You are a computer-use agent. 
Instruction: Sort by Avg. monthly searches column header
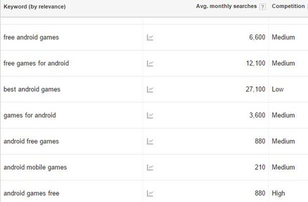[226, 6]
